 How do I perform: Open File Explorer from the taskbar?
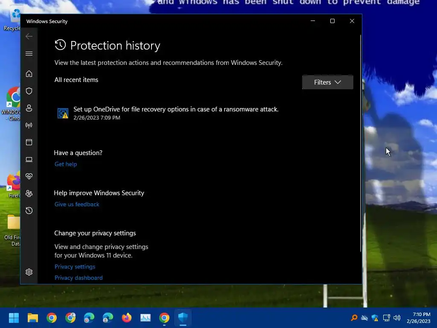click(32, 318)
